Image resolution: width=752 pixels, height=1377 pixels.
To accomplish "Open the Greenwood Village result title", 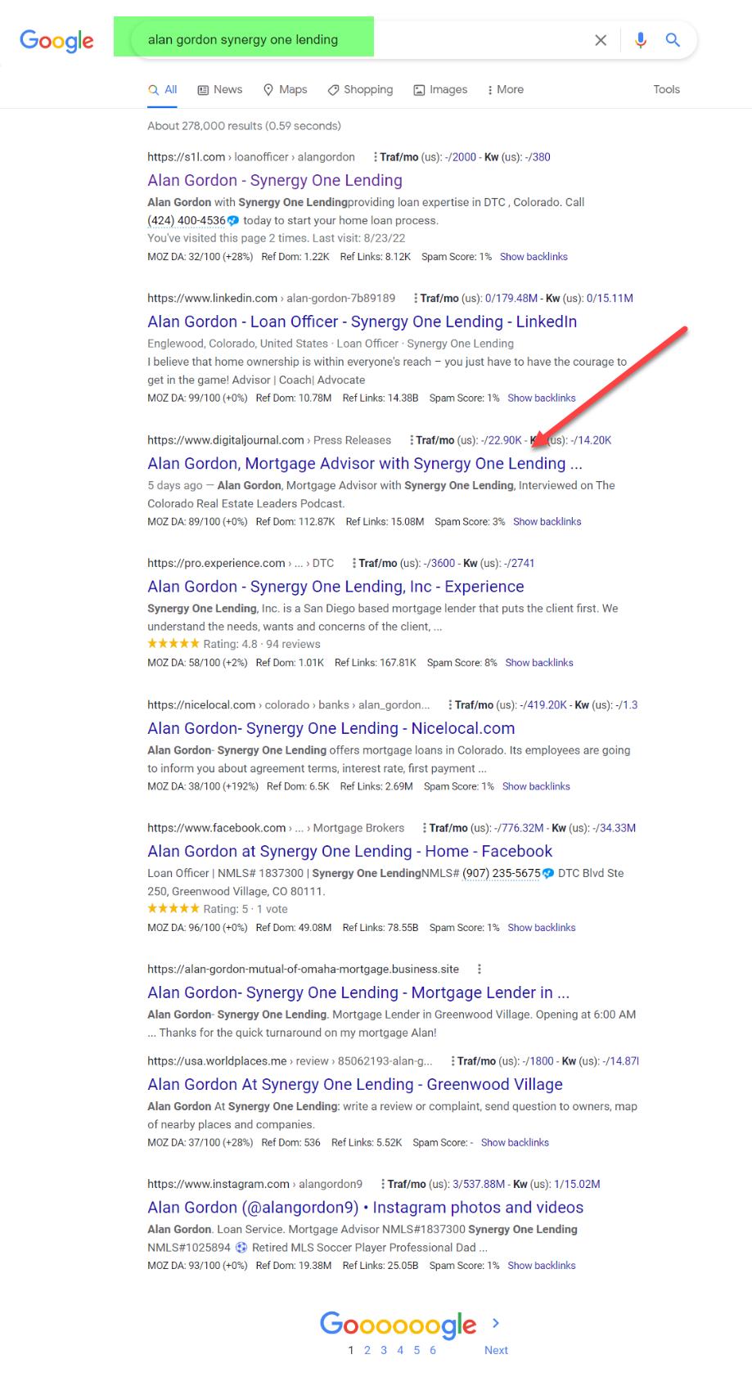I will click(355, 1084).
